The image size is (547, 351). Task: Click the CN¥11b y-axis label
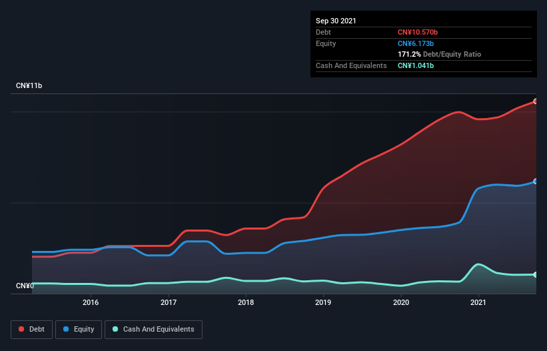click(x=29, y=86)
